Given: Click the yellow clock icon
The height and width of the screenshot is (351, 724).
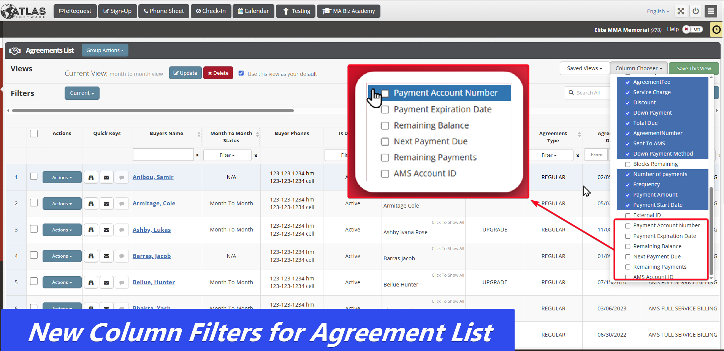Looking at the screenshot, I should point(716,30).
